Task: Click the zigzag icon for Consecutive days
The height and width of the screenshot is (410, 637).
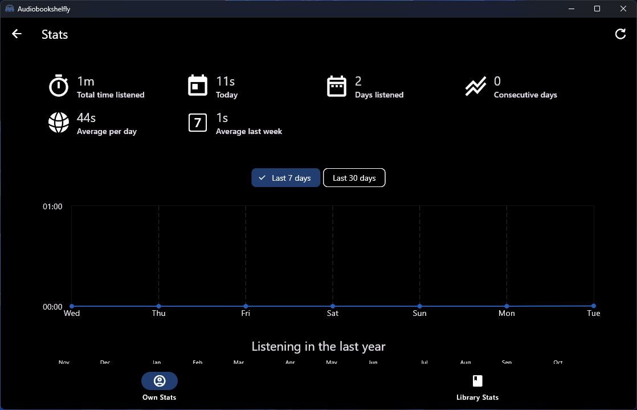Action: click(476, 86)
